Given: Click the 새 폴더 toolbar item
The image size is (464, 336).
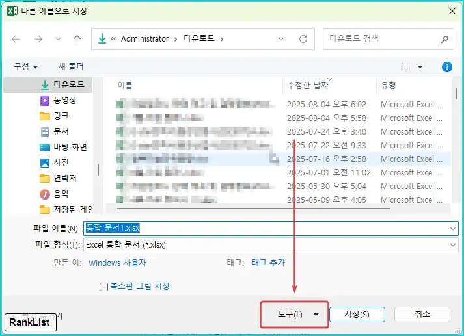Looking at the screenshot, I should click(71, 67).
